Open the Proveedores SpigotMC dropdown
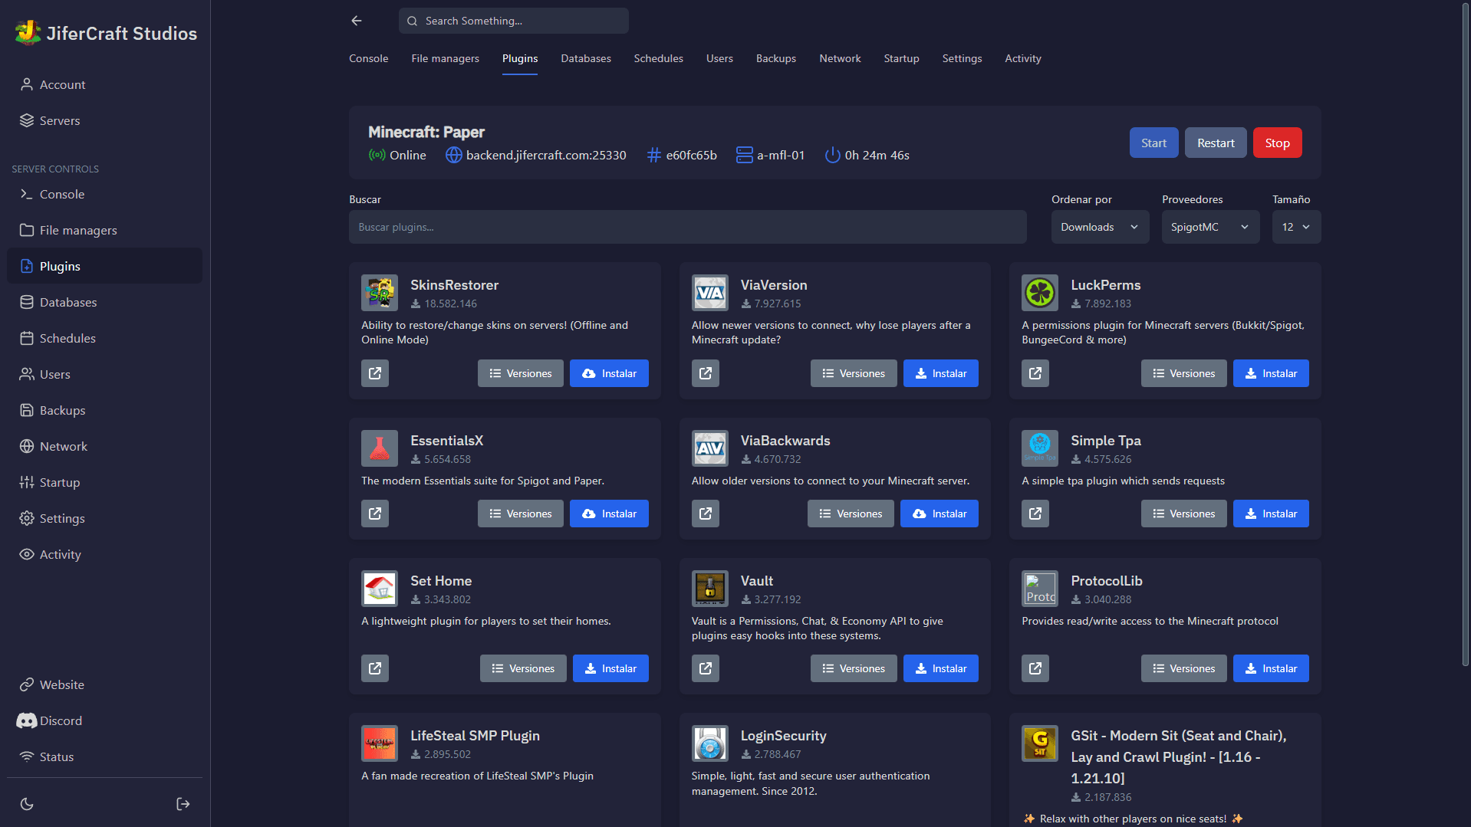The width and height of the screenshot is (1471, 827). 1209,227
